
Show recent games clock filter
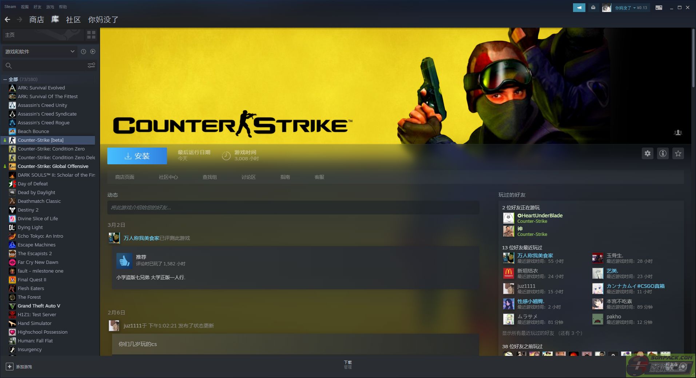pyautogui.click(x=83, y=52)
